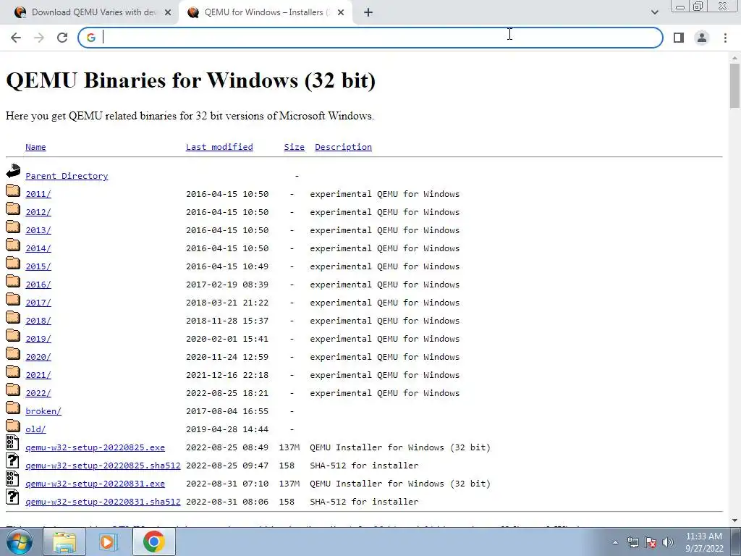Viewport: 741px width, 556px height.
Task: Show hidden system tray icons
Action: 615,542
